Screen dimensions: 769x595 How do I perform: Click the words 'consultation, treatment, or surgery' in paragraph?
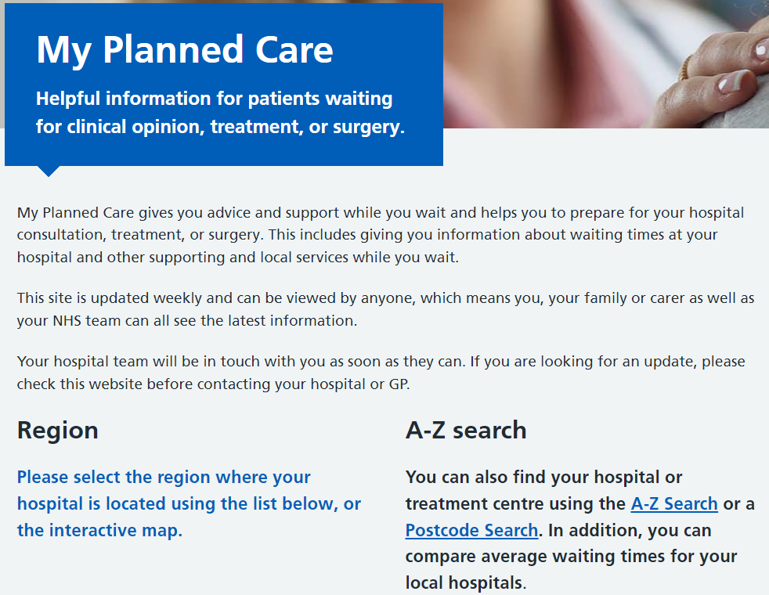(121, 235)
